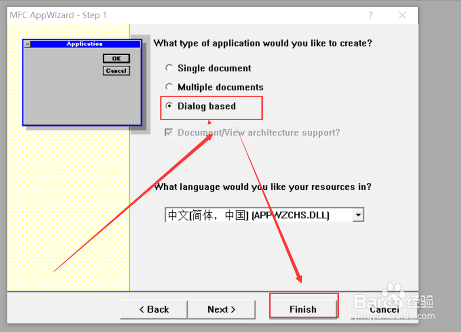Toggle the "Document/View architecture support?" checkbox
The width and height of the screenshot is (461, 332).
click(x=169, y=132)
